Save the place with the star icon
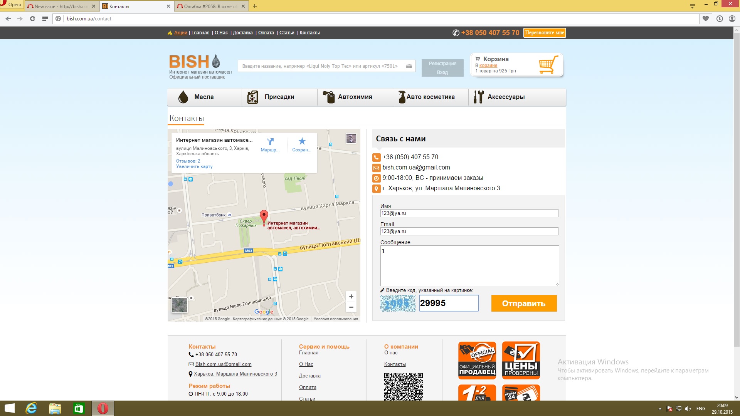This screenshot has width=740, height=416. pos(302,141)
